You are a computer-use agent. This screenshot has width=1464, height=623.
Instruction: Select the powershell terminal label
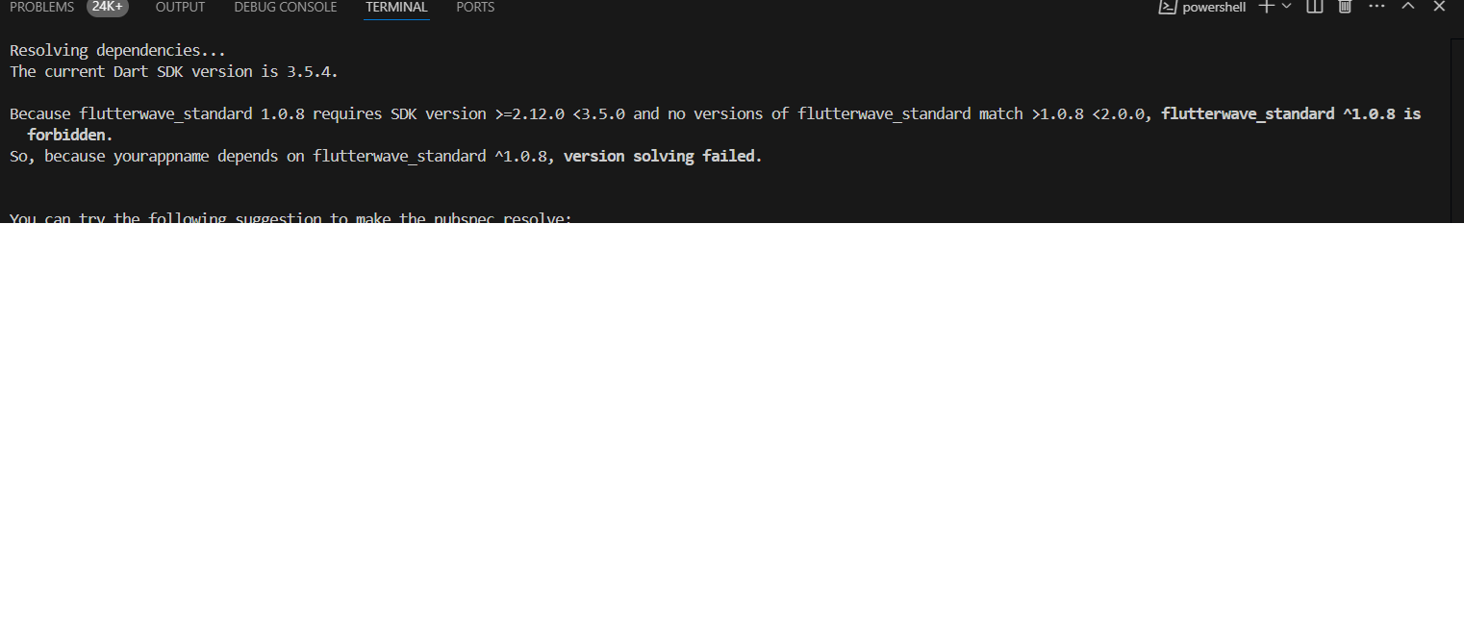(x=1214, y=7)
